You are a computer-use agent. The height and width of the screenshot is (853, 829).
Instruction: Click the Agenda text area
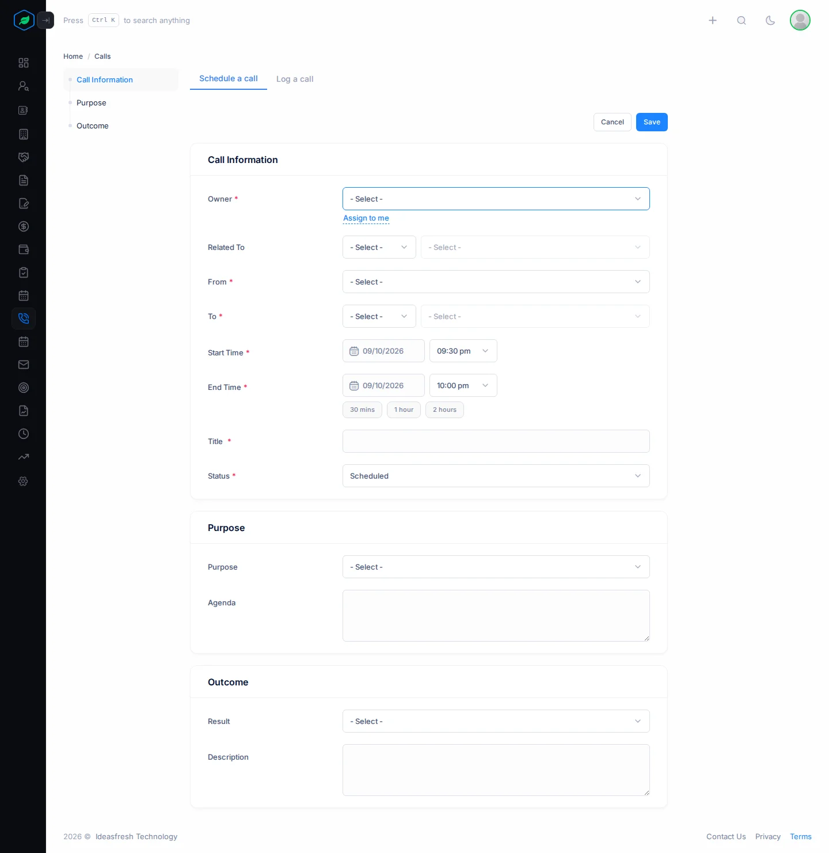(496, 616)
